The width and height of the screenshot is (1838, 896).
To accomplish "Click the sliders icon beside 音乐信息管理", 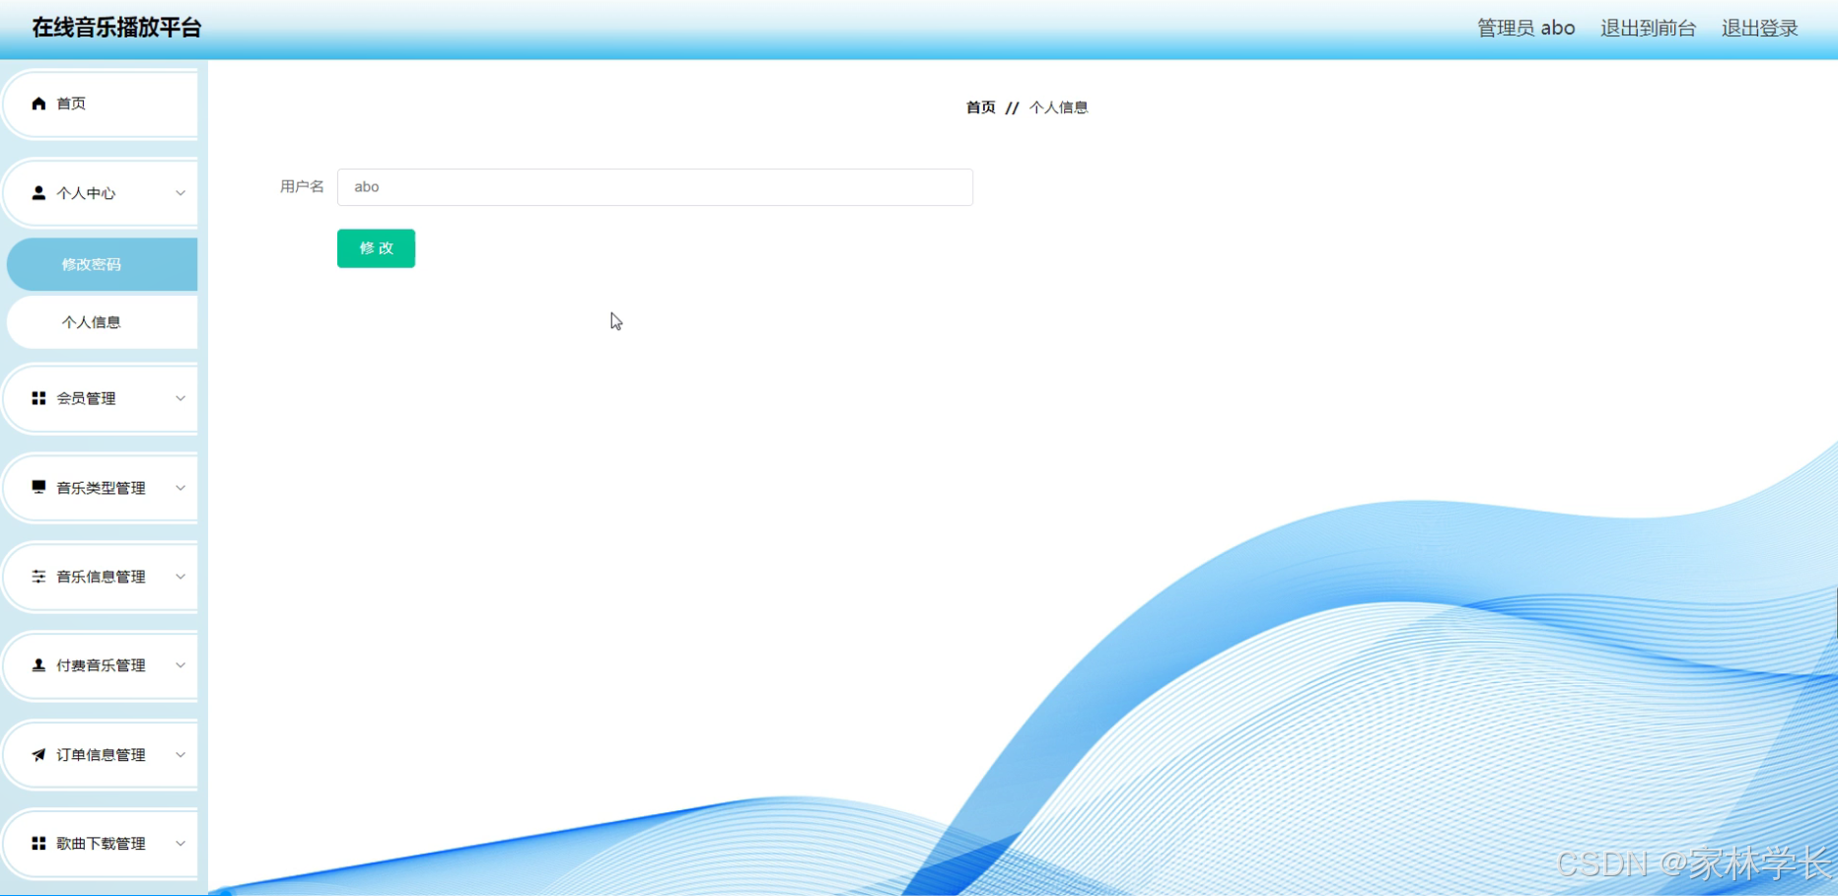I will pos(38,577).
